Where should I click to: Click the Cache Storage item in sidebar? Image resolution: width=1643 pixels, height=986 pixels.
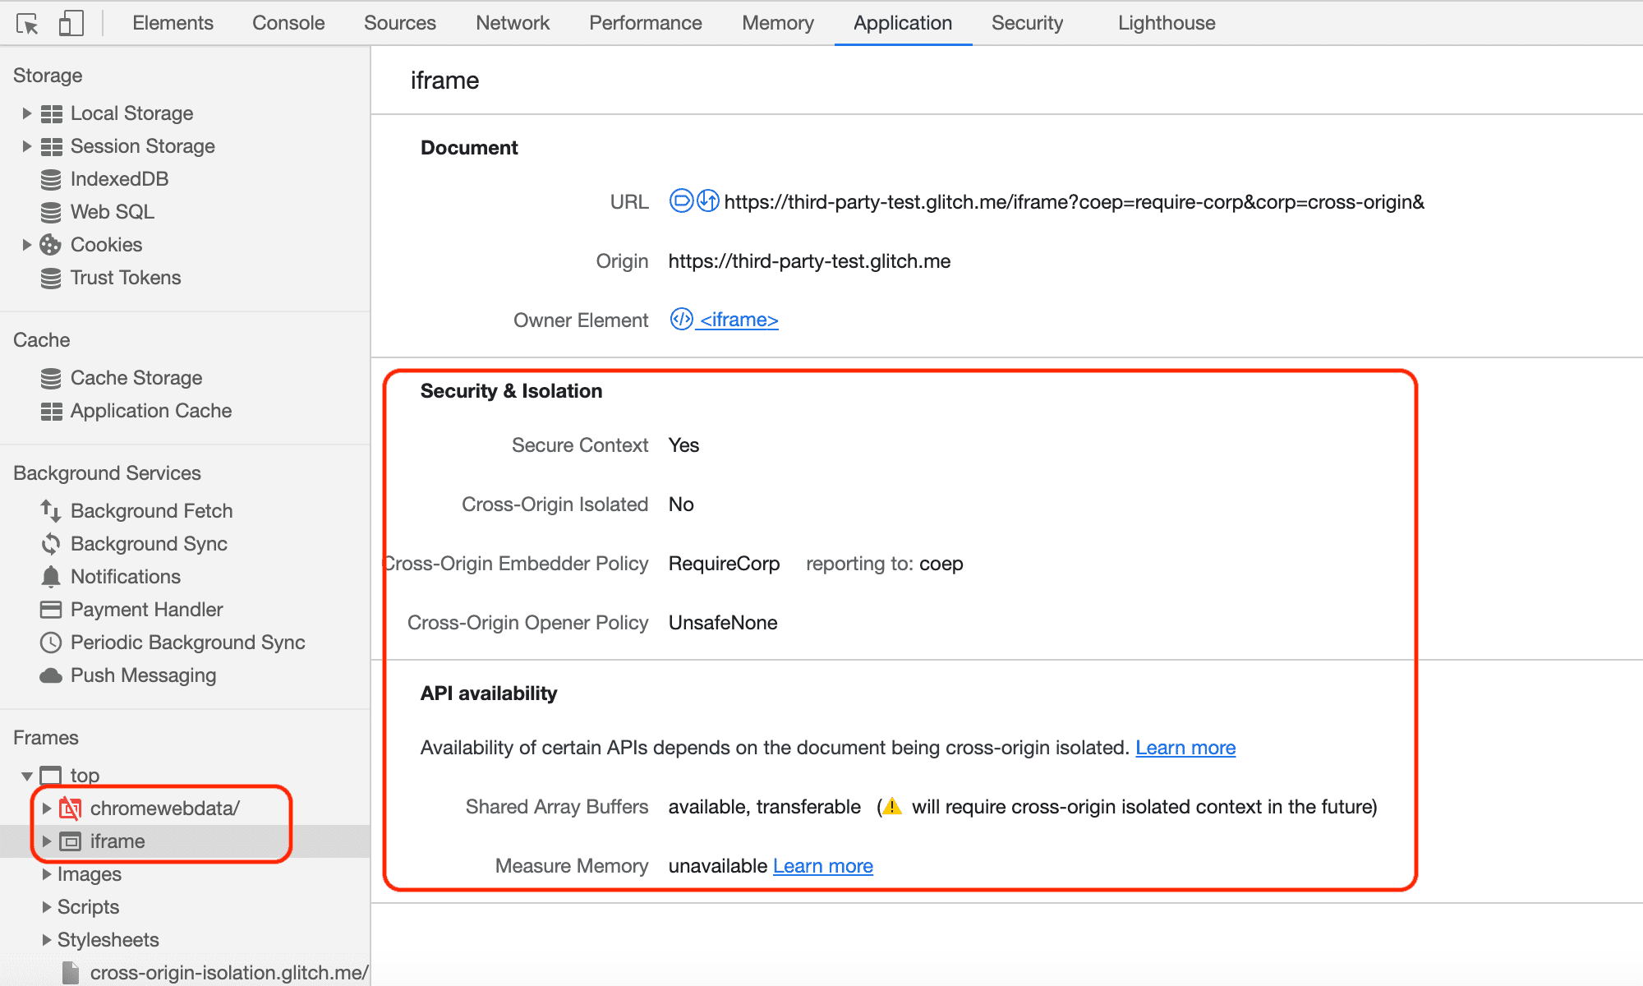(137, 378)
